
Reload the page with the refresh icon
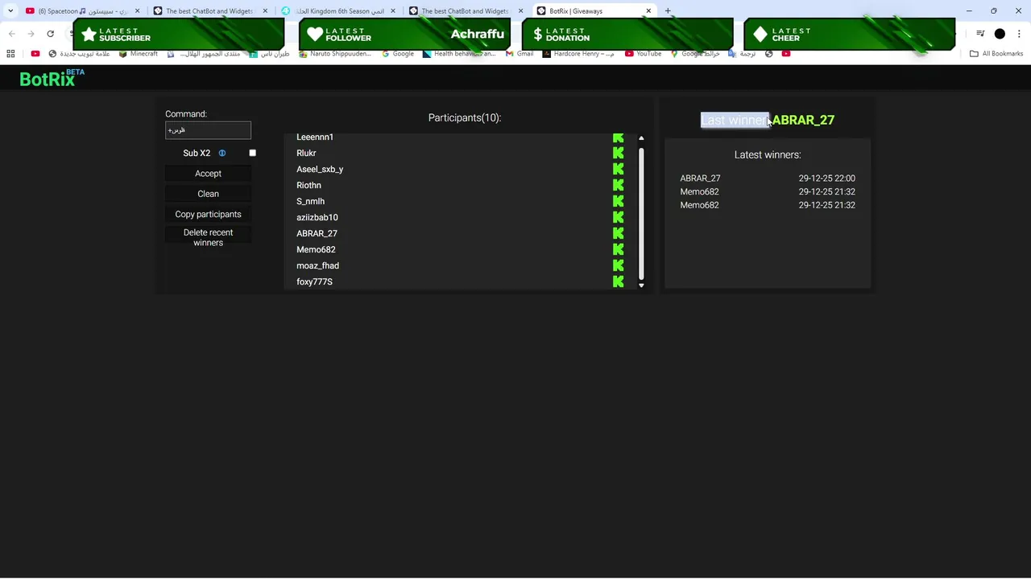(50, 34)
